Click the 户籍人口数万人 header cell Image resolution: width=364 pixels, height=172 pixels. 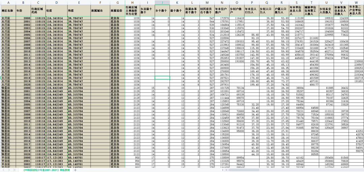pyautogui.click(x=281, y=10)
